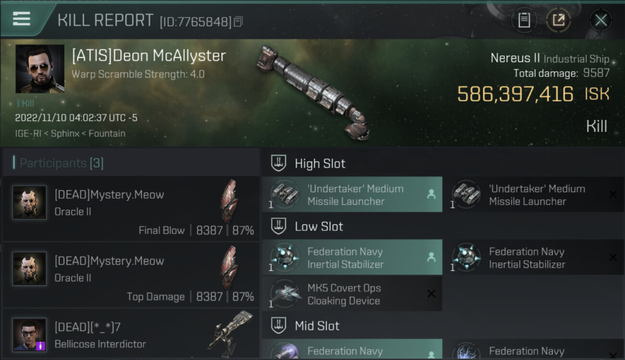Image resolution: width=625 pixels, height=360 pixels.
Task: Open the first Mystery.Meow Final Blow portrait
Action: tap(29, 203)
